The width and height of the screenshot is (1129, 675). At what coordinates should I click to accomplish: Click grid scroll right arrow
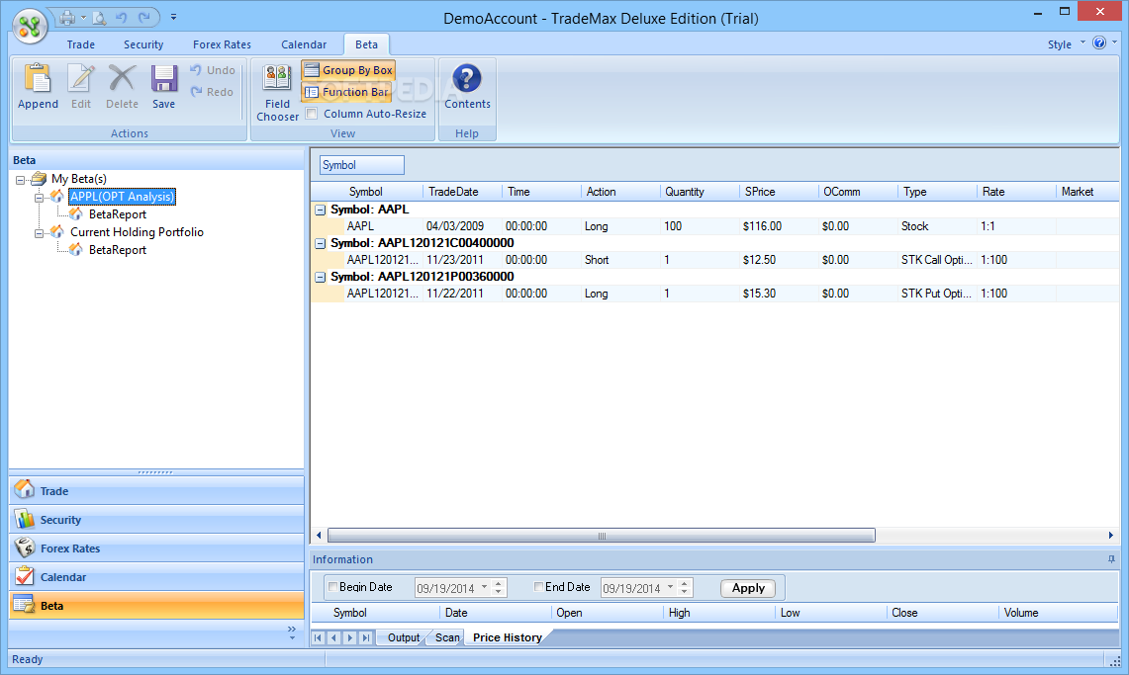click(x=1111, y=536)
